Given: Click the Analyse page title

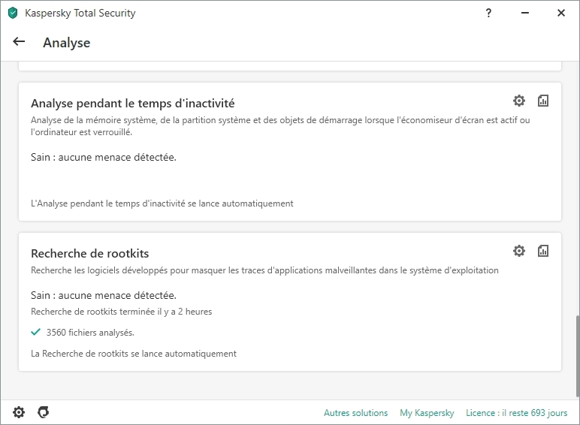Looking at the screenshot, I should click(x=66, y=43).
